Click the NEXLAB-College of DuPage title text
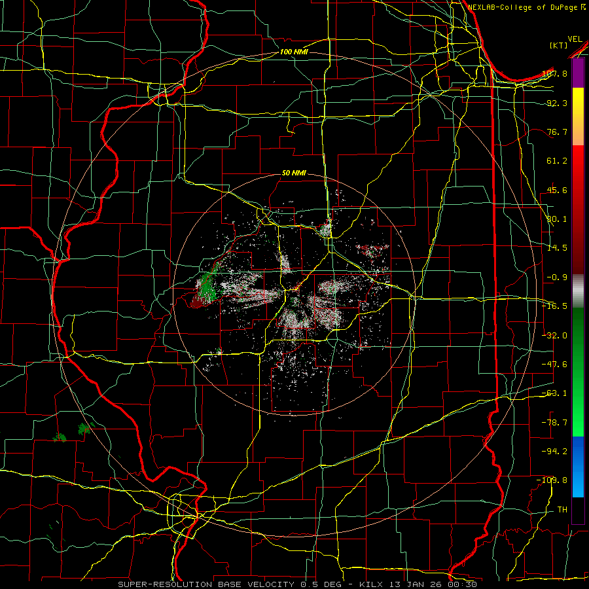Viewport: 589px width, 589px height. coord(524,7)
